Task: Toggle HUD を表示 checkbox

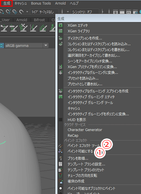Action: point(60,120)
